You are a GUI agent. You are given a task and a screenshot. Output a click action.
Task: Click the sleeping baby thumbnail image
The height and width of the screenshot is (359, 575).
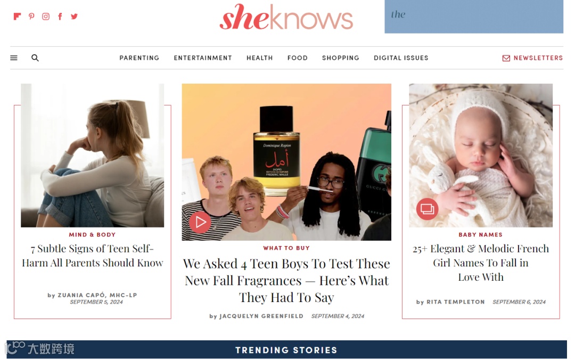pos(481,156)
